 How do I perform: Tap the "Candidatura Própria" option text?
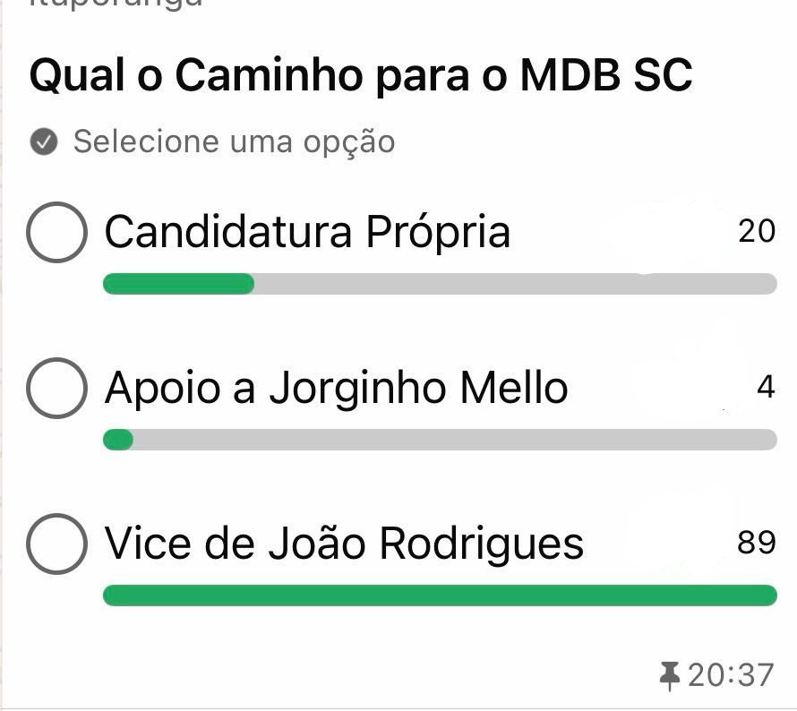[x=307, y=232]
